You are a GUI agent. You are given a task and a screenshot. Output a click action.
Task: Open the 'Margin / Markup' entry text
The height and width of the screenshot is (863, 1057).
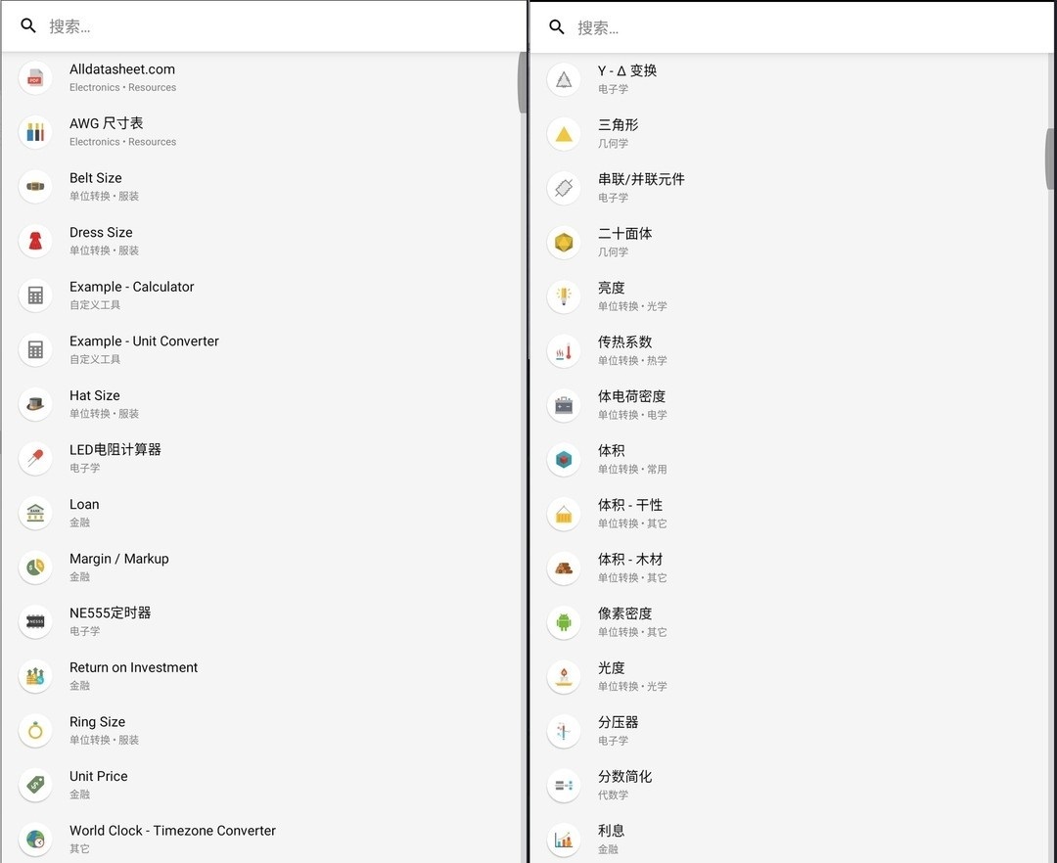[119, 559]
